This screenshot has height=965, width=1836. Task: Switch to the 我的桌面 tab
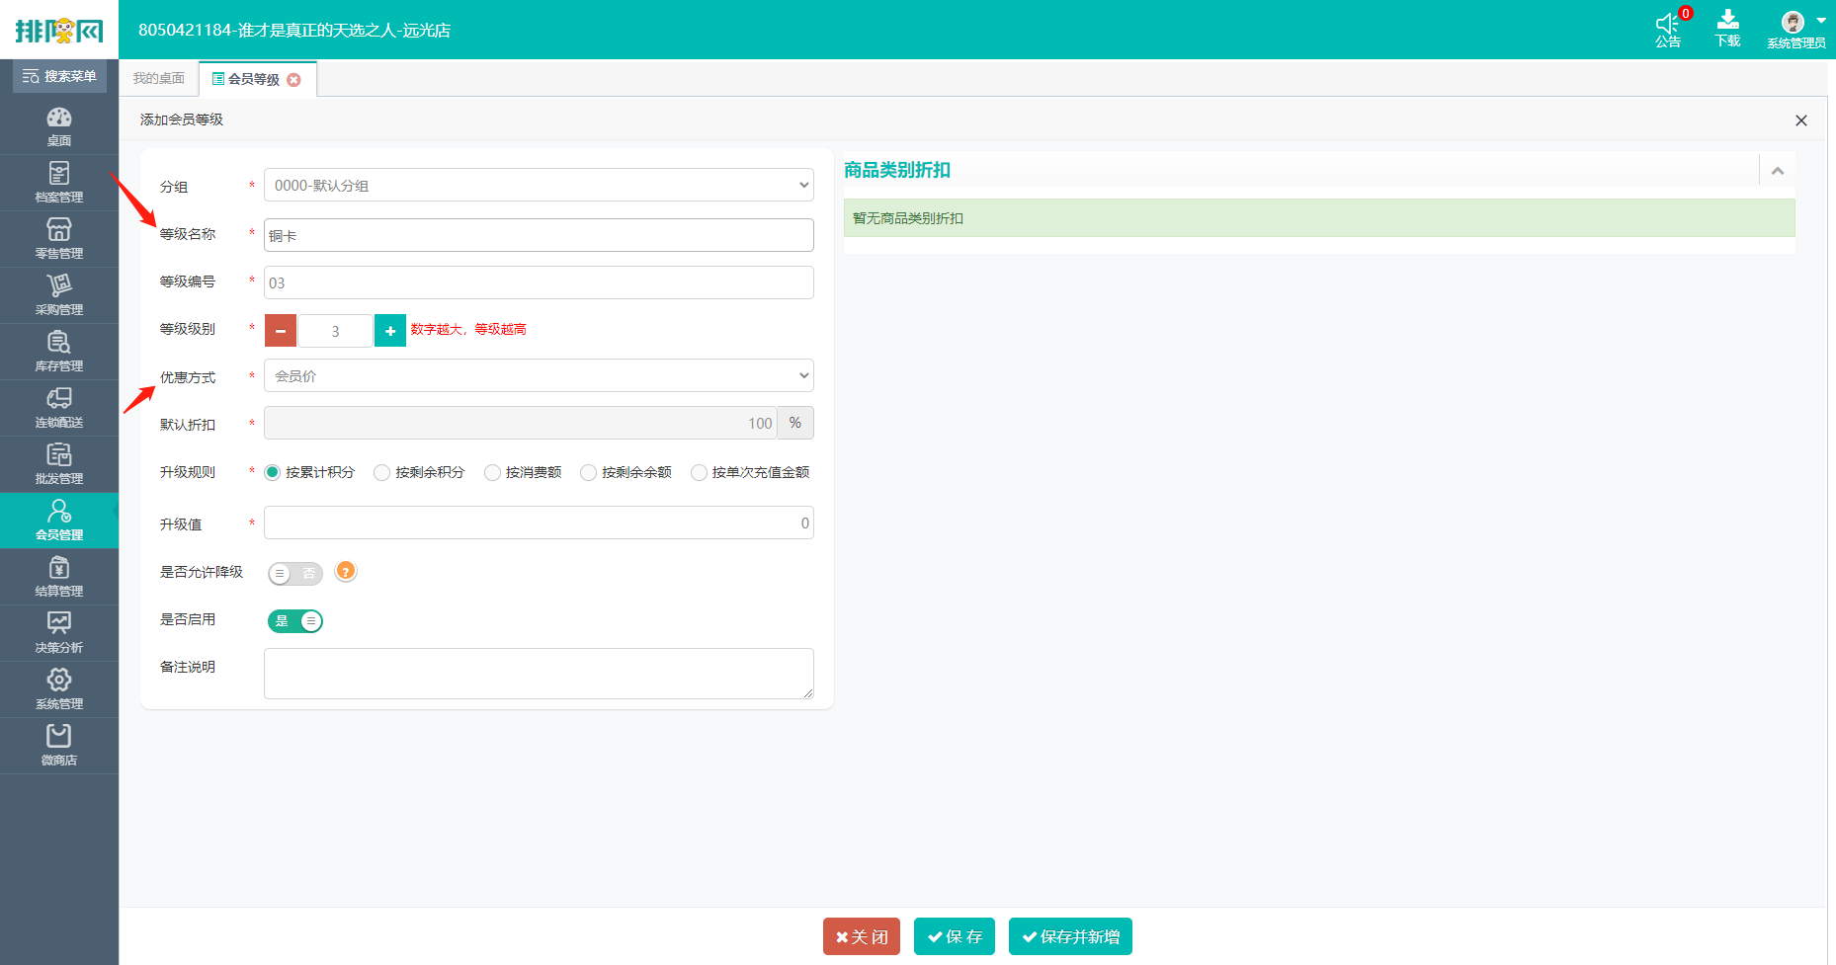159,78
